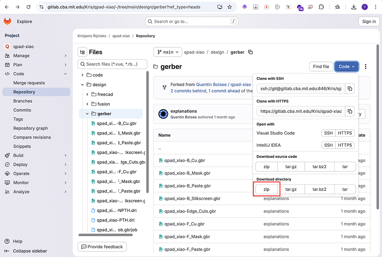Copy the HTTPS clone URL
This screenshot has width=382, height=257.
(x=350, y=111)
